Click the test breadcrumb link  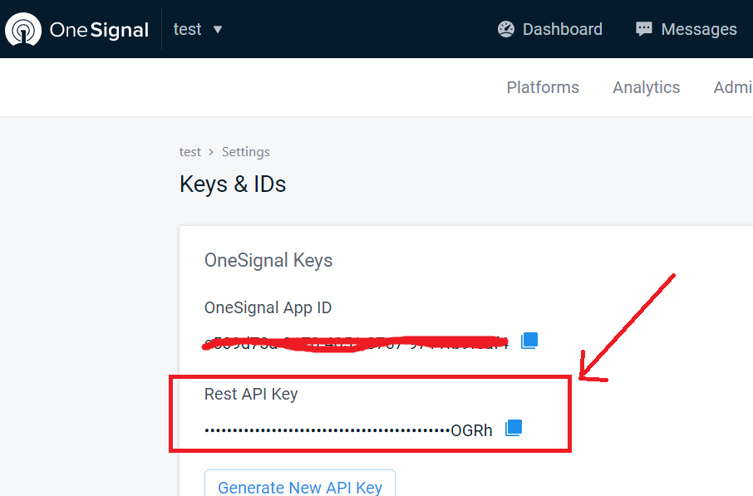pyautogui.click(x=190, y=152)
